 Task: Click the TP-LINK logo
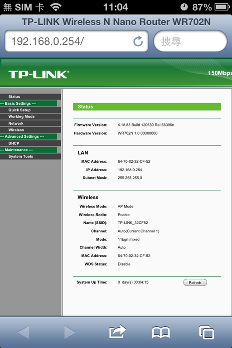(x=39, y=75)
